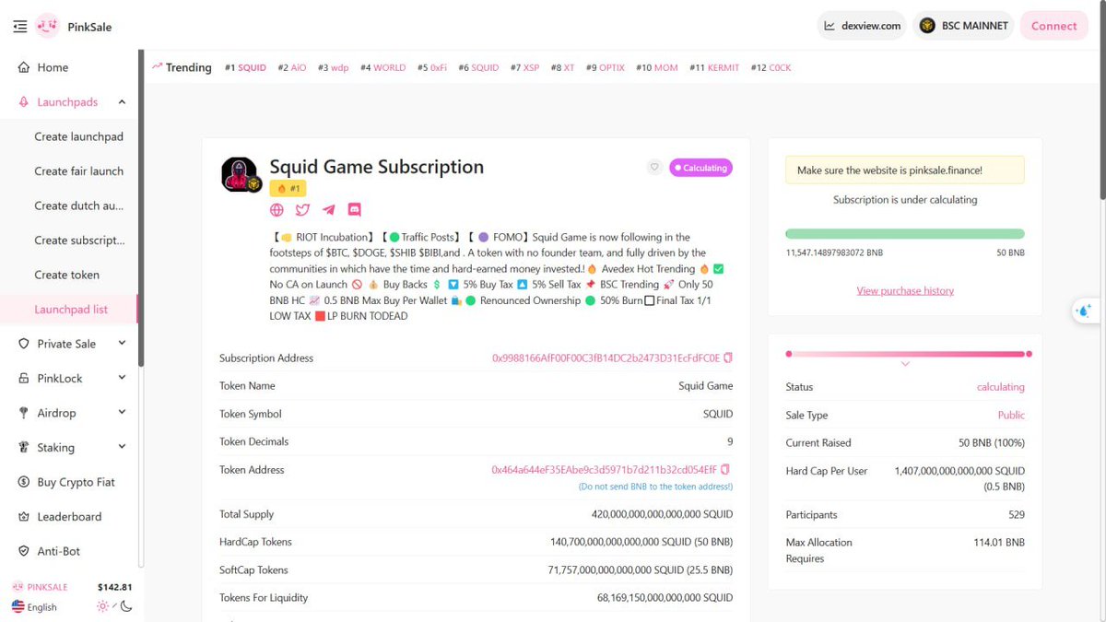Screen dimensions: 1106x622
Task: Click trending #5 0xFi link
Action: point(431,67)
